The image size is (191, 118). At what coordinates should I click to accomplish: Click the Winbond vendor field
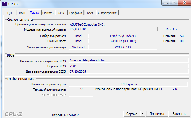click(x=79, y=47)
